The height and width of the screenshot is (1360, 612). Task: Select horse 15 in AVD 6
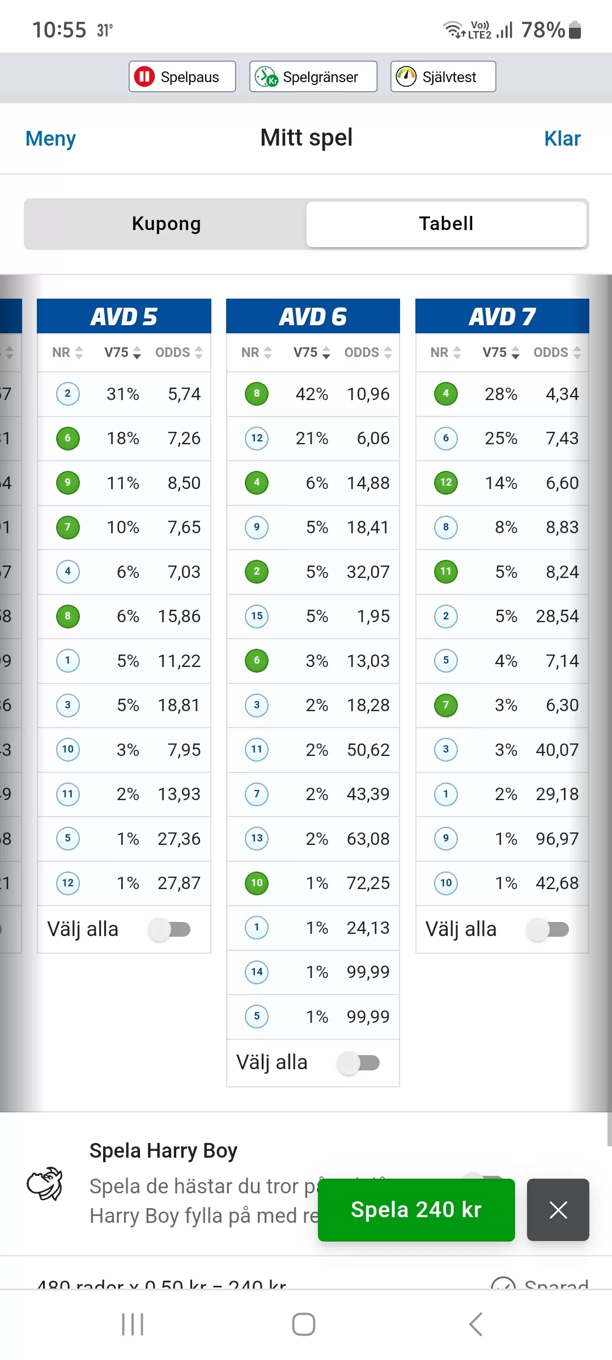tap(257, 616)
